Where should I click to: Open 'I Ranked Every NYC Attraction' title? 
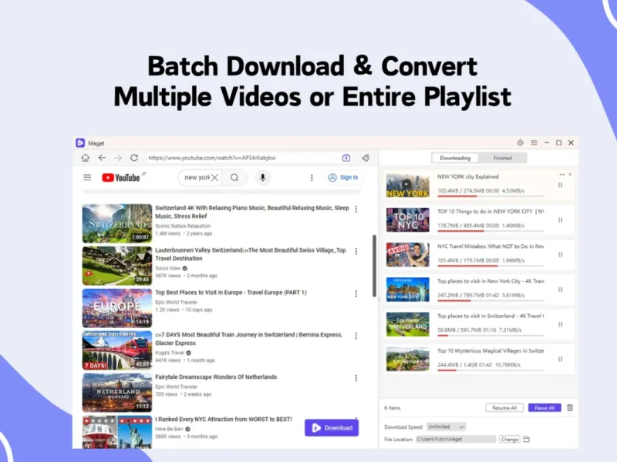[224, 419]
